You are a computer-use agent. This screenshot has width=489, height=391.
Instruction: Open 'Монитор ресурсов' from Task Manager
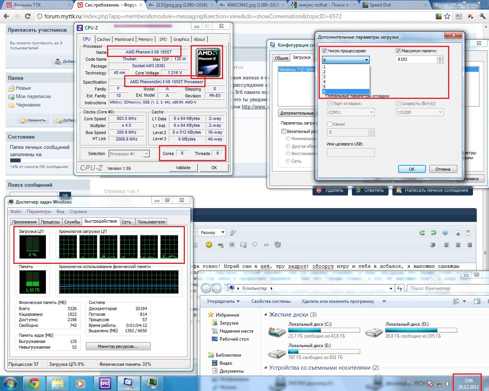point(118,346)
